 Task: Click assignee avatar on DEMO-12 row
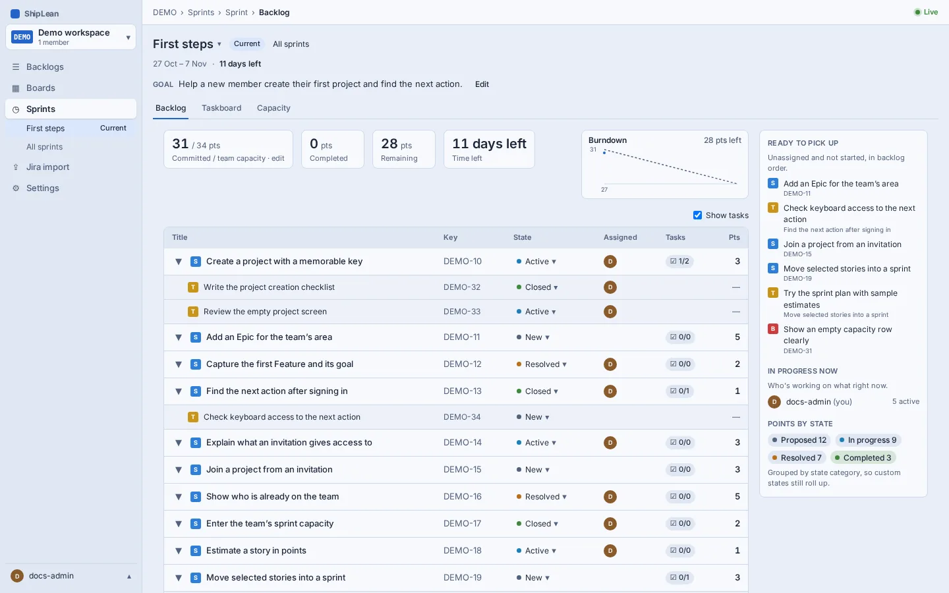pyautogui.click(x=610, y=364)
